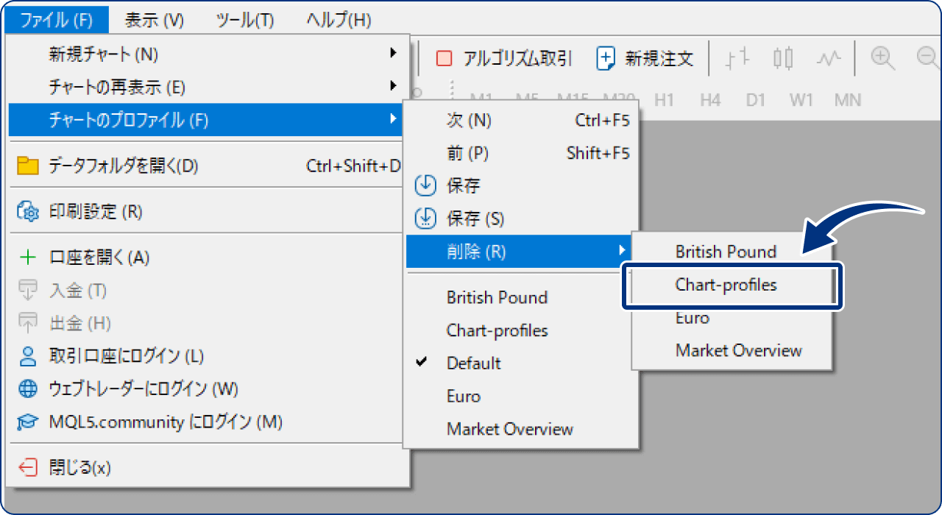942x515 pixels.
Task: Choose 保存 (S) text entry
Action: (475, 219)
